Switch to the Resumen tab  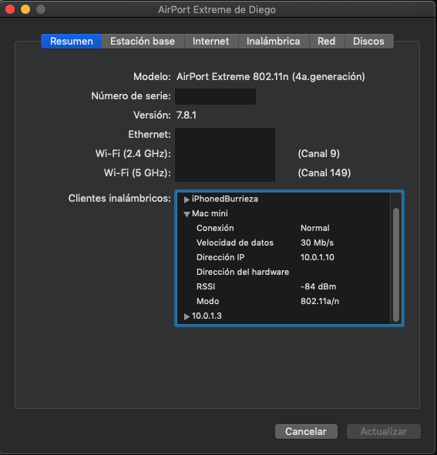72,42
